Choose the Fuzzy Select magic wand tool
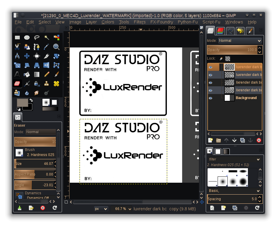 point(46,37)
